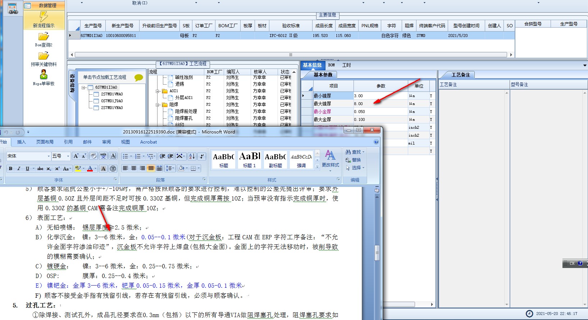588x320 pixels.
Task: Toggle Bold formatting in Word
Action: click(11, 169)
